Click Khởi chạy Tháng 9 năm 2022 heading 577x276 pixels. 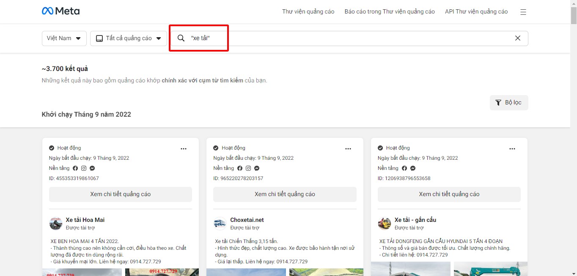pyautogui.click(x=86, y=115)
